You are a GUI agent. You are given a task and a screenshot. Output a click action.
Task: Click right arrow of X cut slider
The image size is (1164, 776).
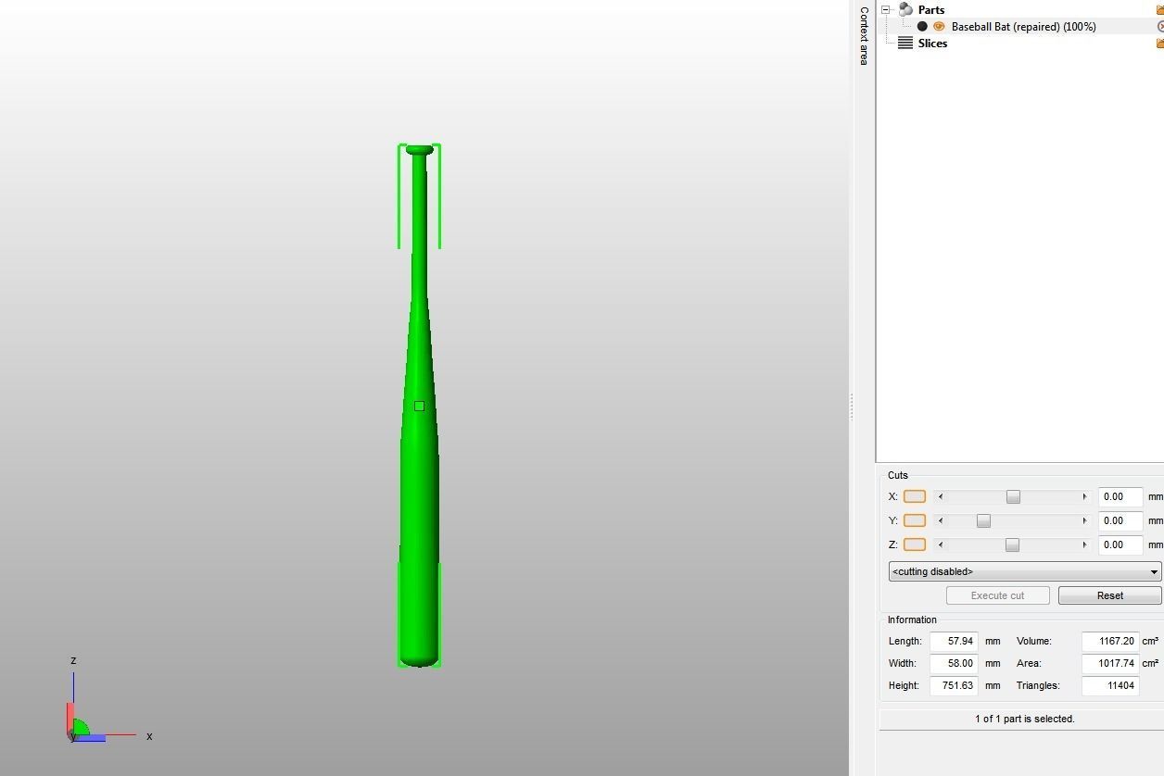(x=1084, y=496)
